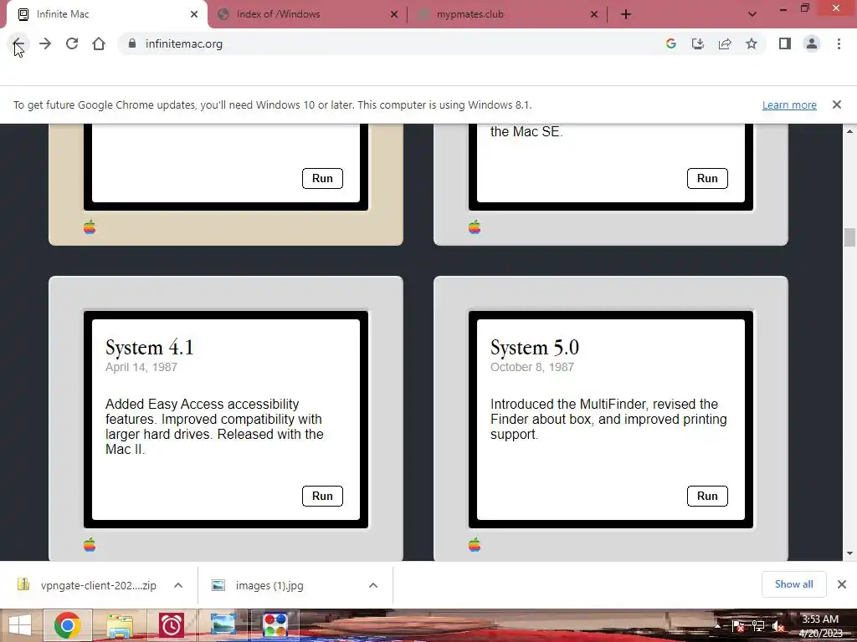Open the browser home page icon
Screen dimensions: 857x642
pos(99,43)
